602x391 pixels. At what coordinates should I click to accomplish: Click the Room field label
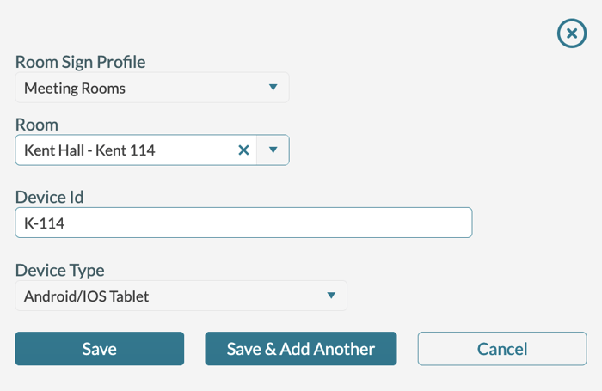37,125
